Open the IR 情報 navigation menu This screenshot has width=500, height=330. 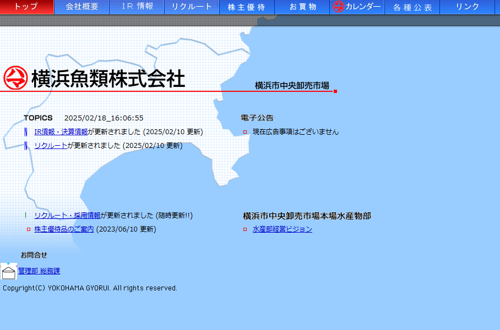coord(137,7)
